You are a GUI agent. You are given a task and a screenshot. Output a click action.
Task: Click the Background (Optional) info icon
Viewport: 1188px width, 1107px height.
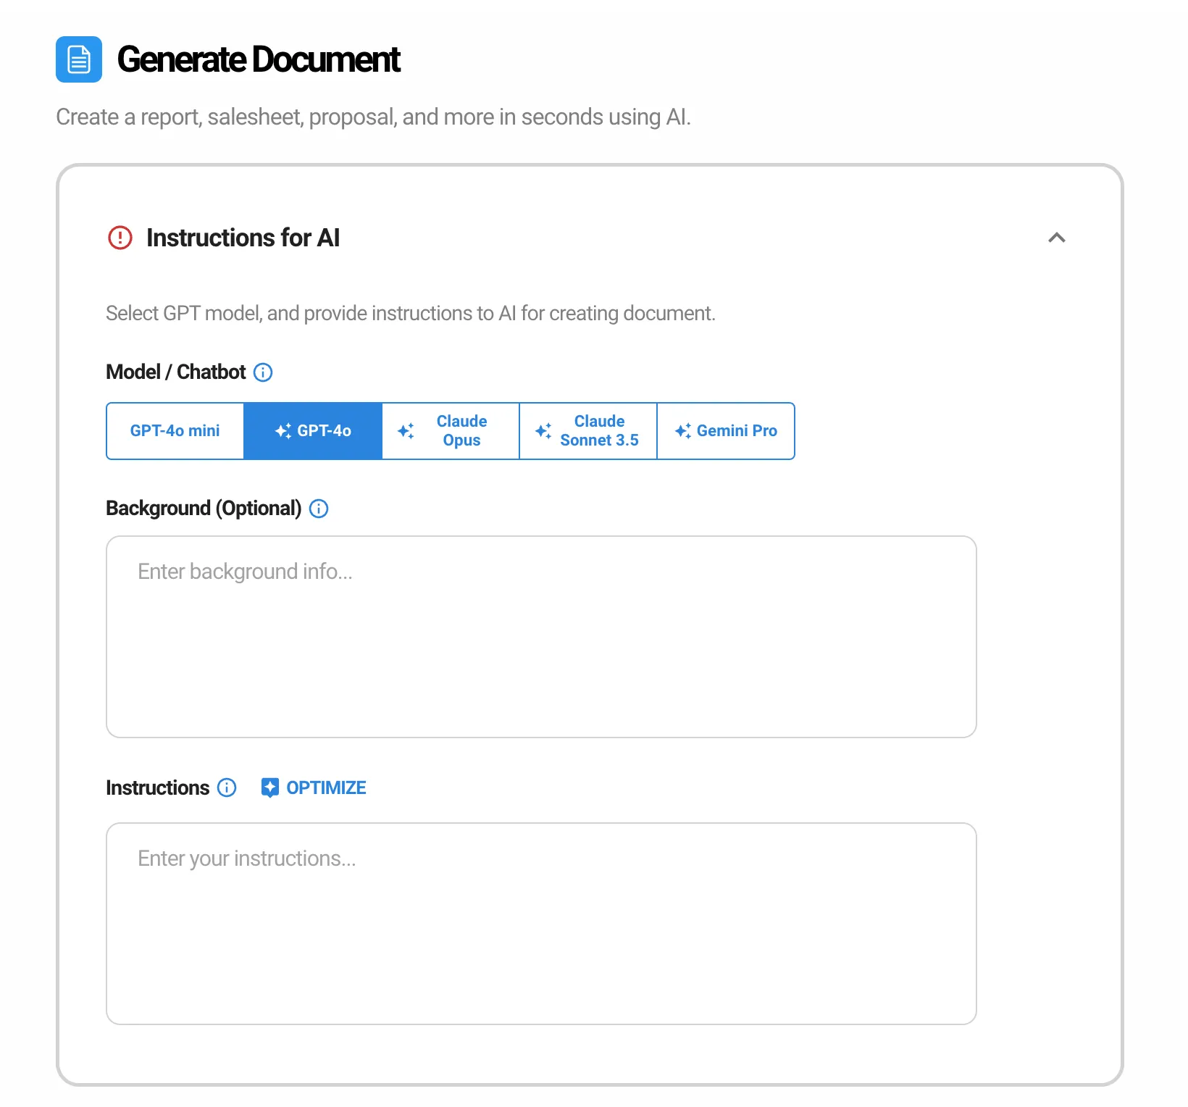(319, 509)
